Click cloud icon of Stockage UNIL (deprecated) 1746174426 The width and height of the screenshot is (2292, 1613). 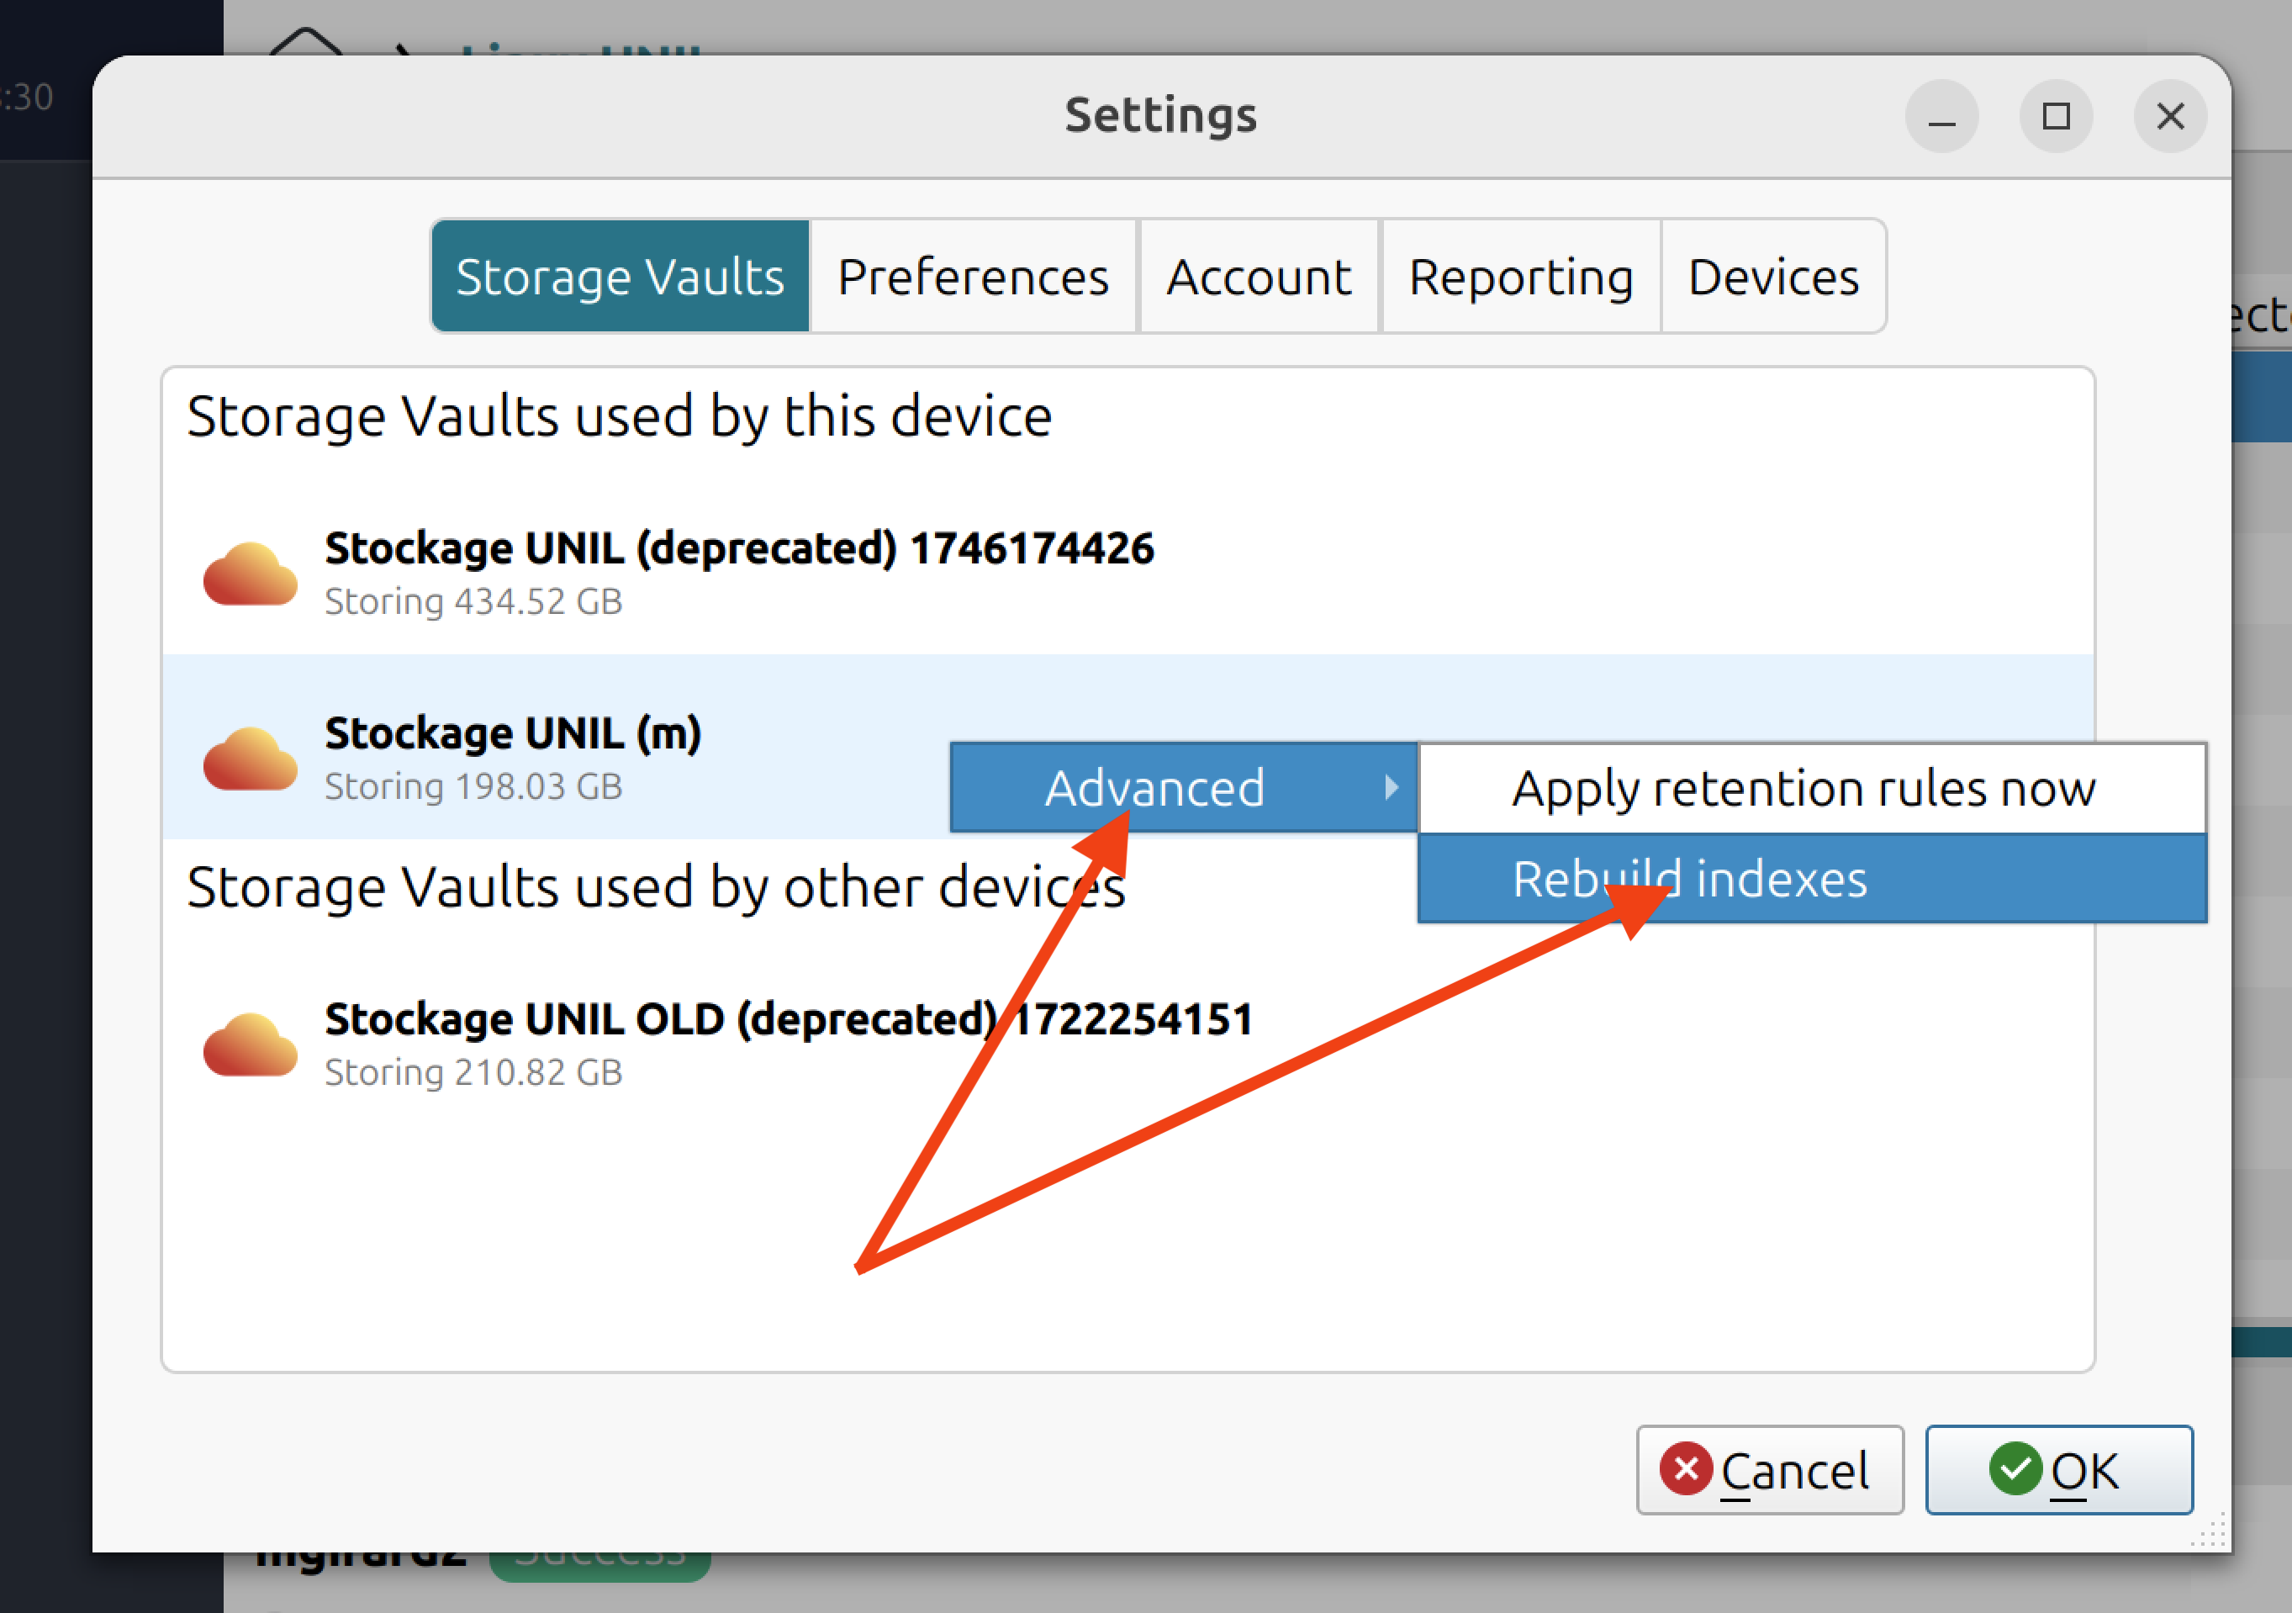coord(250,574)
